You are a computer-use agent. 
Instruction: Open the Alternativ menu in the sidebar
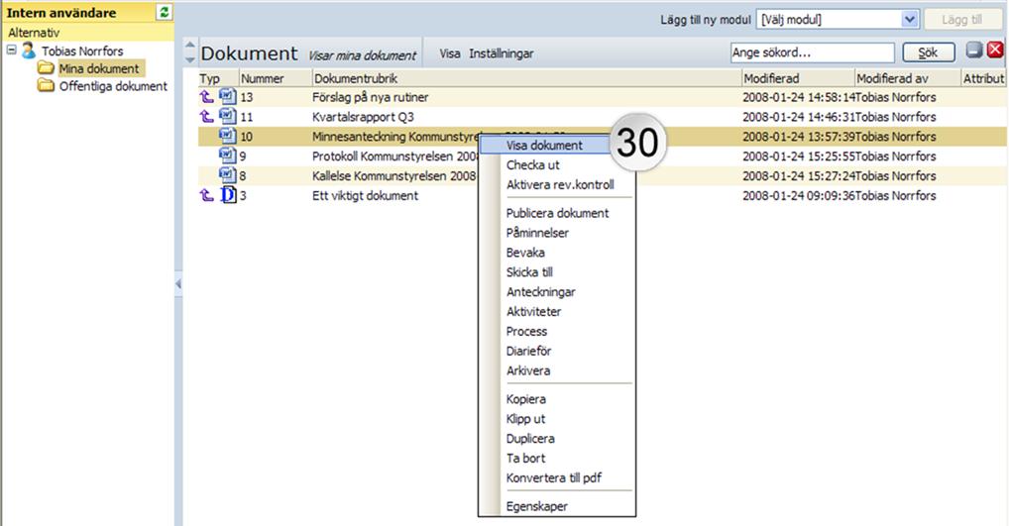pos(34,32)
